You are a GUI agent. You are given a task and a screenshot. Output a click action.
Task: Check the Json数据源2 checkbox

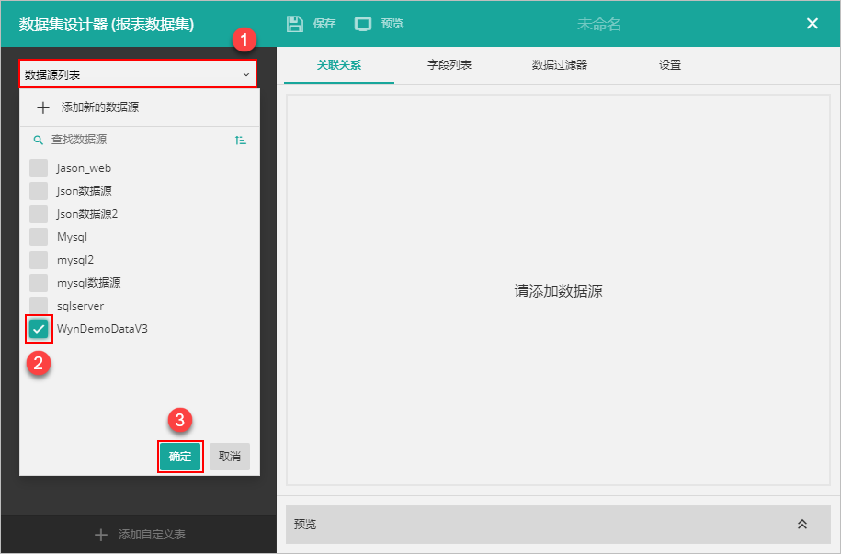click(x=39, y=214)
